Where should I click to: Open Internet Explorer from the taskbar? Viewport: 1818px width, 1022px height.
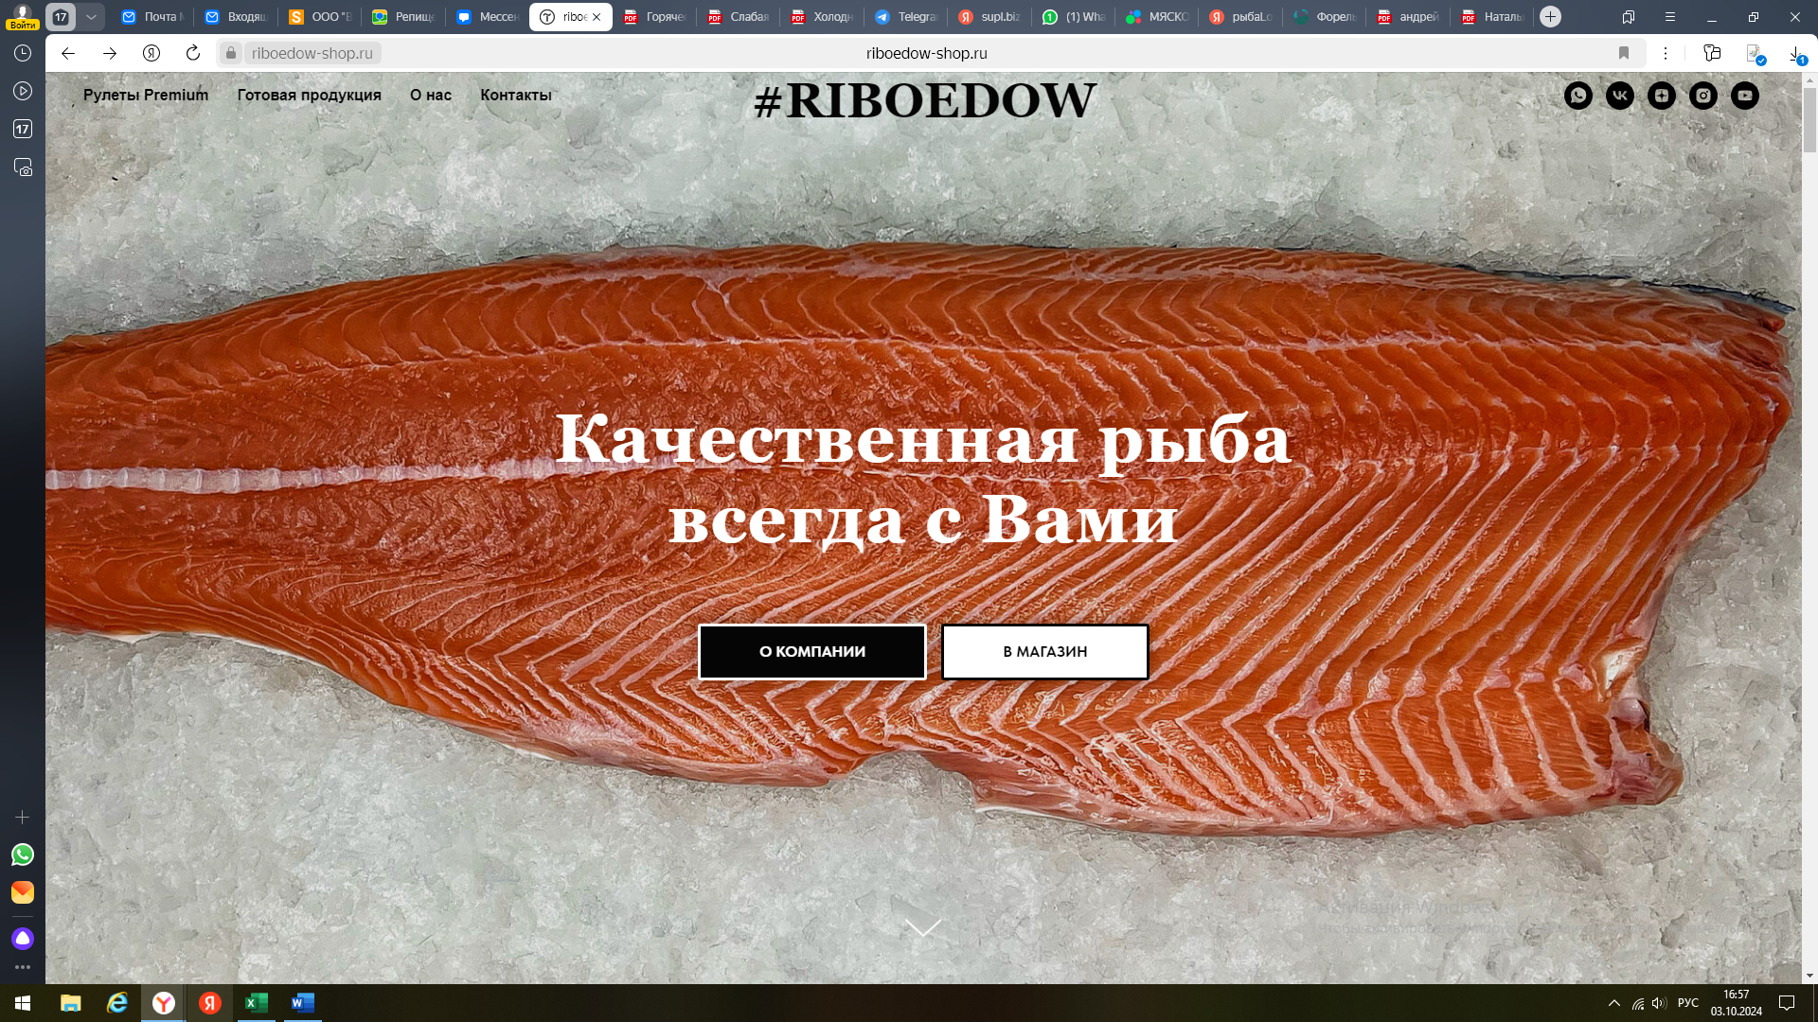point(117,1003)
